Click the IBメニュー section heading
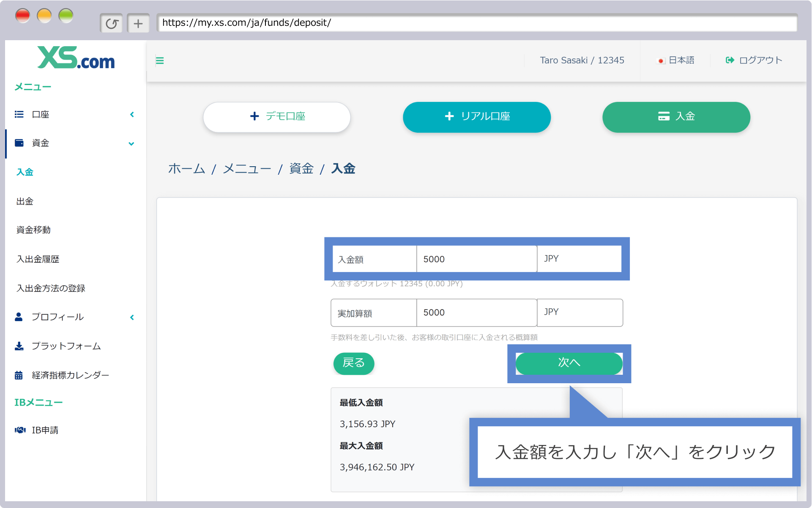The image size is (812, 508). click(x=38, y=402)
